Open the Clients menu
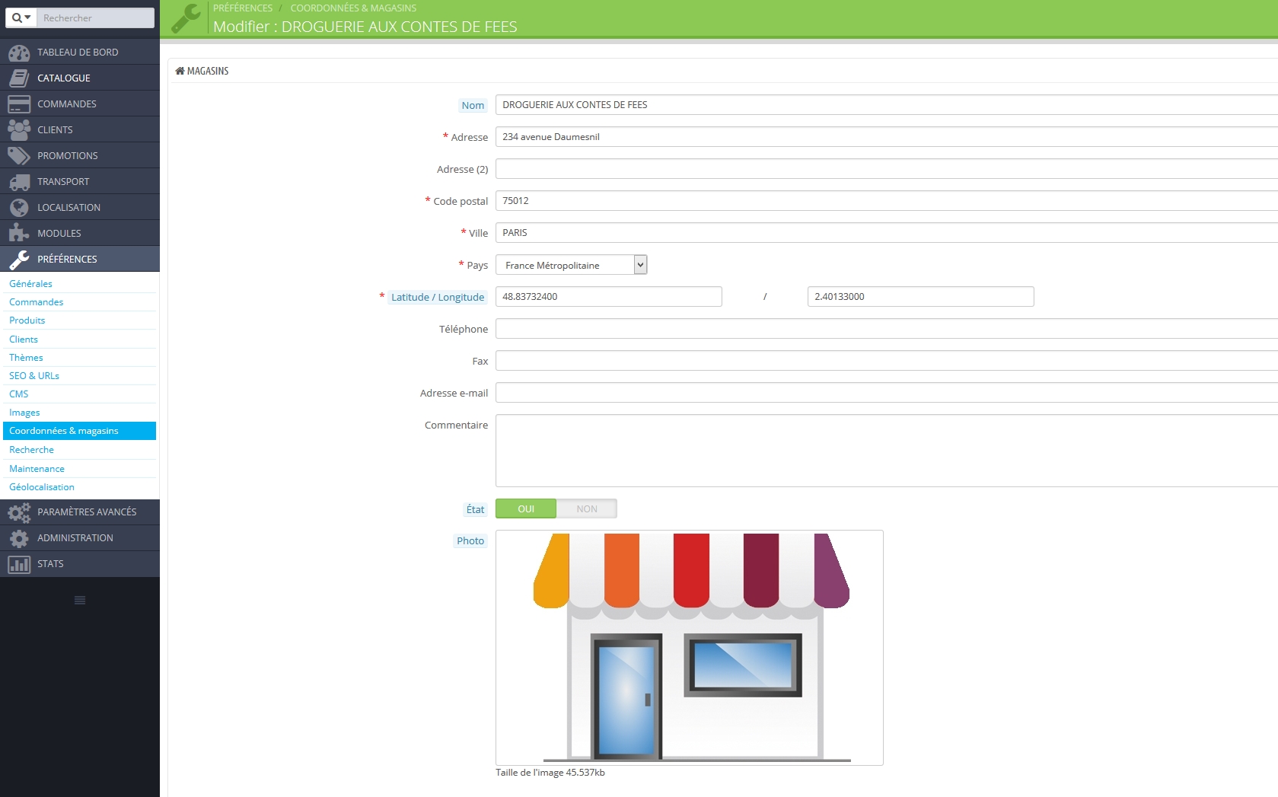Image resolution: width=1278 pixels, height=797 pixels. [80, 130]
